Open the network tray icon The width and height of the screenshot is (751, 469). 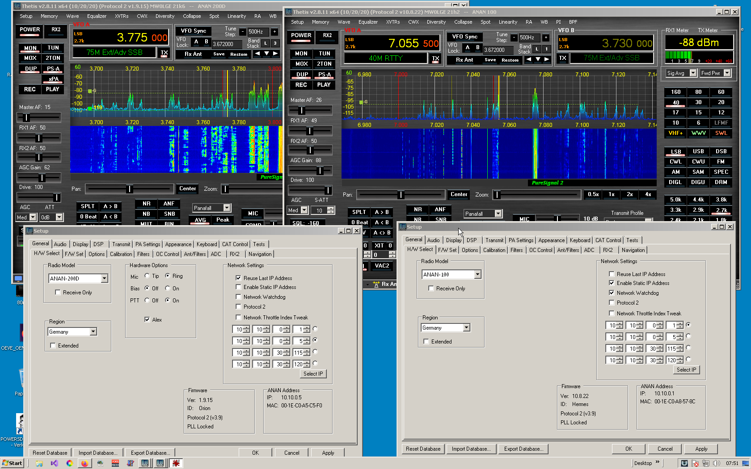[x=706, y=463]
